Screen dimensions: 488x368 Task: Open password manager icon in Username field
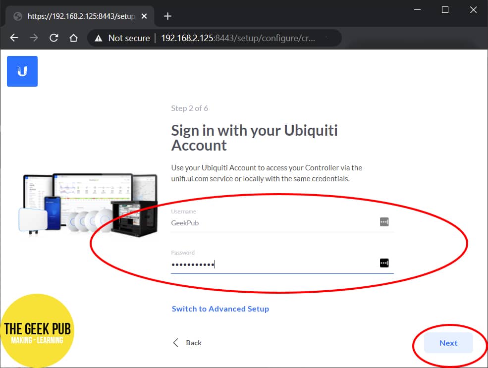click(384, 222)
